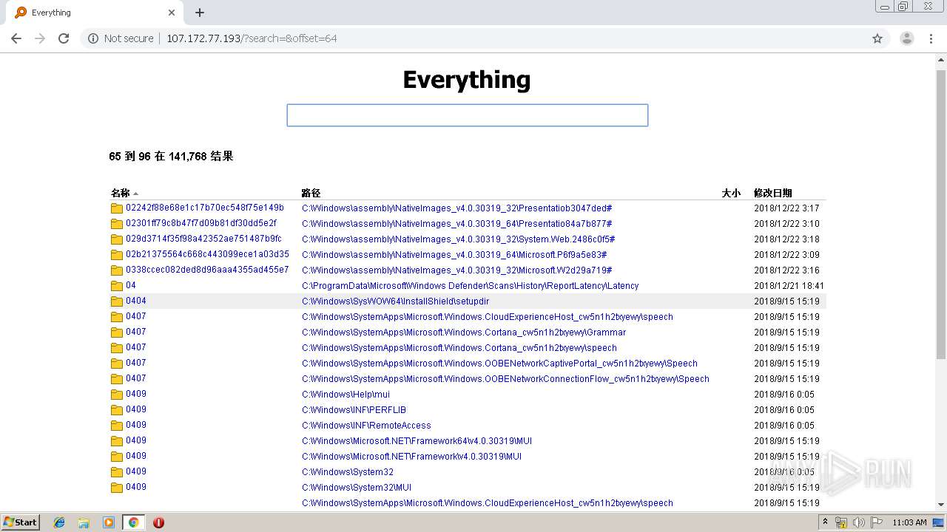Screen dimensions: 947x532
Task: Click scrollbar down arrow
Action: [x=941, y=505]
